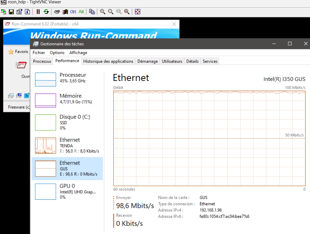
Task: Open file transfer icon in TightVNC toolbar
Action: [92, 12]
